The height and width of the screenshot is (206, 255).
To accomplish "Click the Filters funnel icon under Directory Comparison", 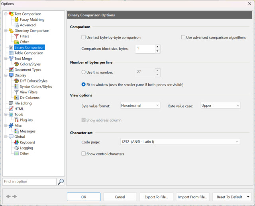I will (16, 36).
